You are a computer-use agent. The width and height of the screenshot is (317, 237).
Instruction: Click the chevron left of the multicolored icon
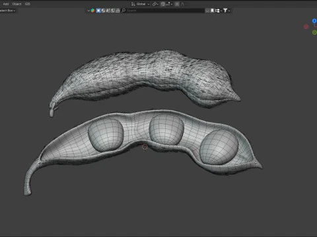tap(88, 11)
